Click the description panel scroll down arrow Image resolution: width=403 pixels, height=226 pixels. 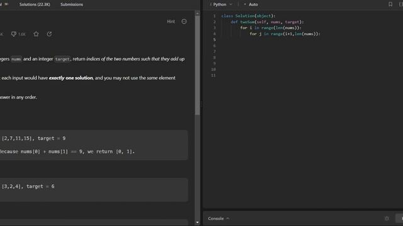click(197, 222)
